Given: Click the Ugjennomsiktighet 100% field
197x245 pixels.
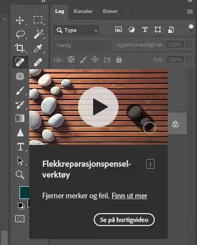Looking at the screenshot, I should 175,45.
